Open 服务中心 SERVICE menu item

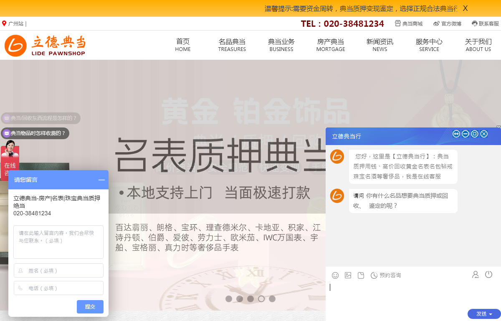429,45
